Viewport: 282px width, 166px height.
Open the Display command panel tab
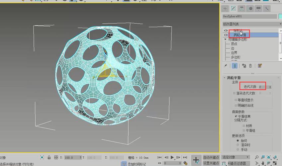pos(258,8)
